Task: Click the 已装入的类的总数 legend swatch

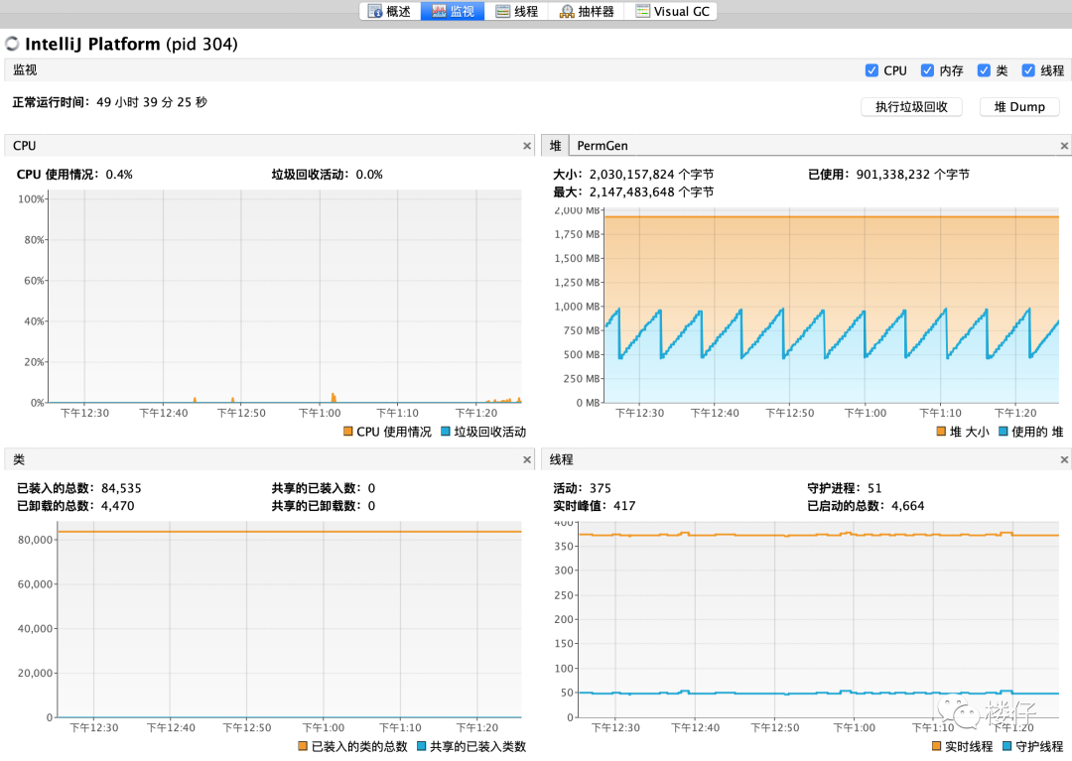Action: tap(303, 746)
